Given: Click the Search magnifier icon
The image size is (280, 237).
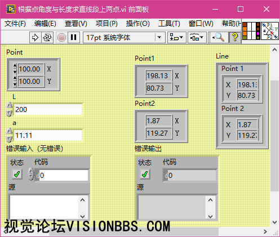Looking at the screenshot, I should 219,38.
